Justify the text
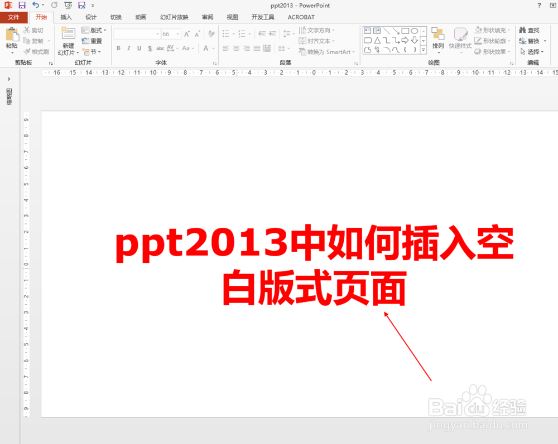 click(x=257, y=48)
